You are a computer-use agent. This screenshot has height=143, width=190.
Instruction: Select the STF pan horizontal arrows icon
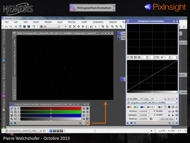click(15, 119)
